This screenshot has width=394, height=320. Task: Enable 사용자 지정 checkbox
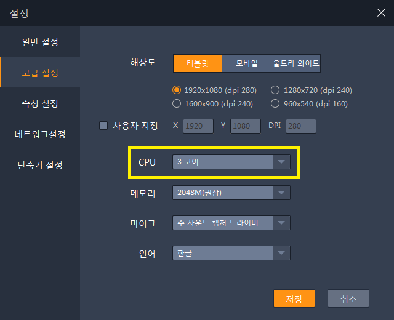103,126
